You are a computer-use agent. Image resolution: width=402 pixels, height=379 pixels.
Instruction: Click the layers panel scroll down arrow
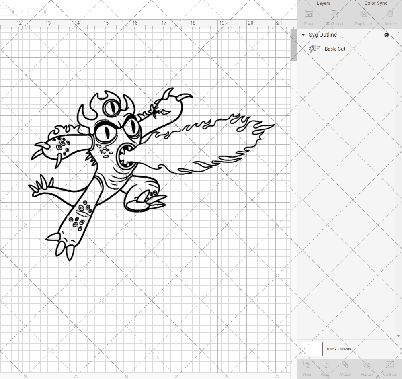click(x=398, y=336)
